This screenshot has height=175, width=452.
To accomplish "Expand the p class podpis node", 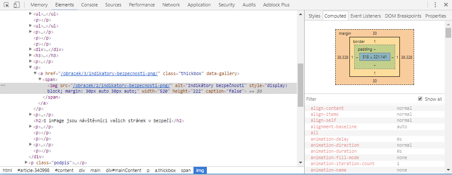I will 26,163.
